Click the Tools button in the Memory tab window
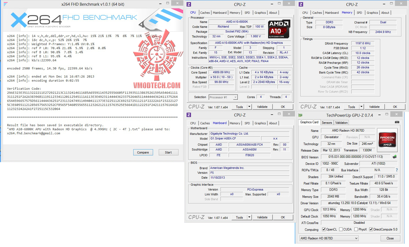 pos(352,107)
